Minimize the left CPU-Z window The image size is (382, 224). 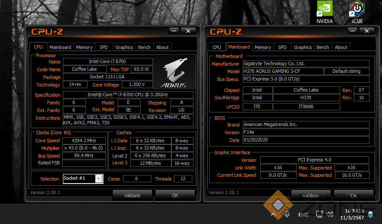point(174,31)
